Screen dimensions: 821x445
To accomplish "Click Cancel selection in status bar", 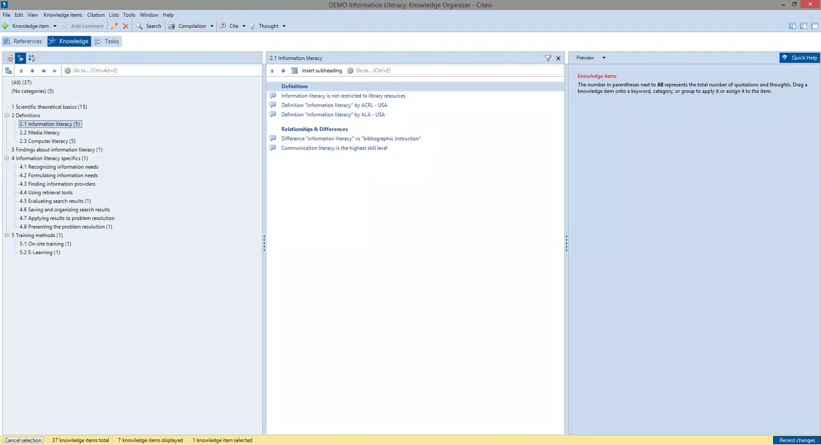I will point(23,440).
